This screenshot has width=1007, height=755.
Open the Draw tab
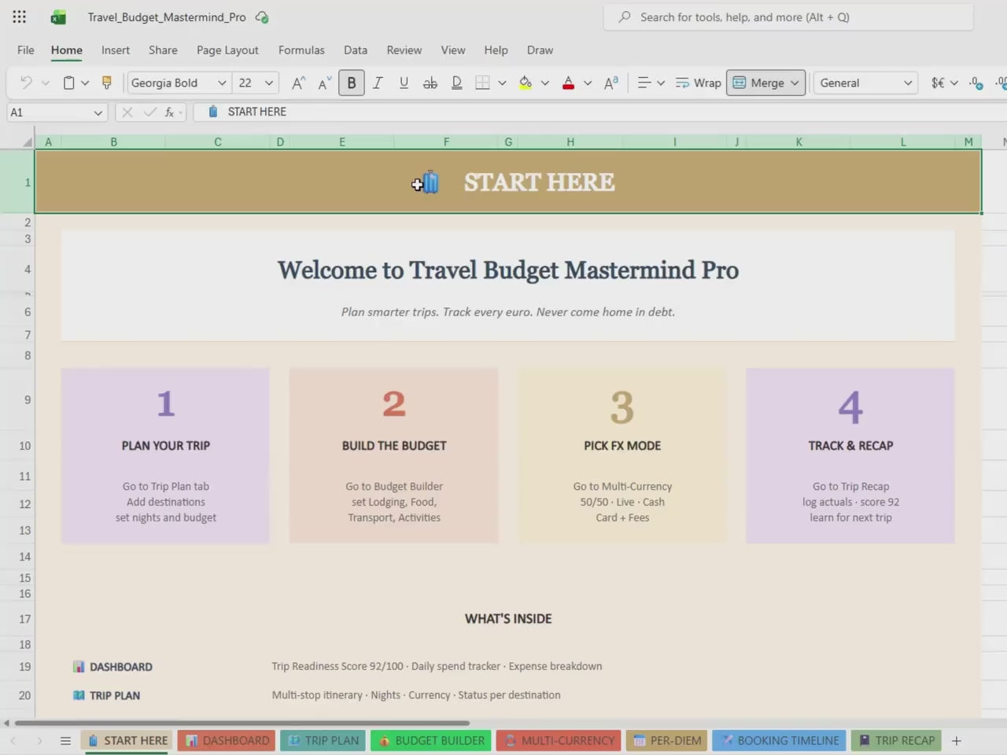coord(540,50)
